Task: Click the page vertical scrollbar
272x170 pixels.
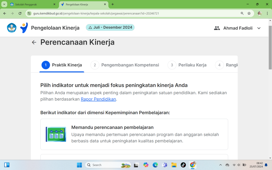Action: pyautogui.click(x=270, y=48)
